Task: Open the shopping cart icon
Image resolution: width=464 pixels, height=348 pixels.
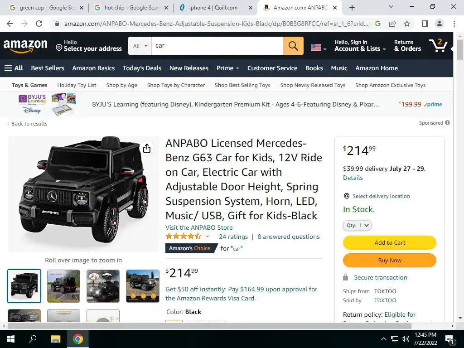Action: point(438,46)
